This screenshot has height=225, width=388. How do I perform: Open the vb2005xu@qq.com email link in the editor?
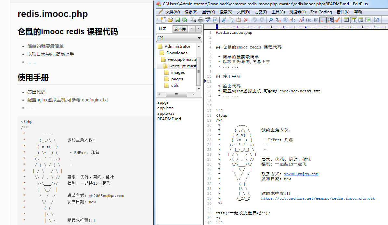[x=301, y=174]
